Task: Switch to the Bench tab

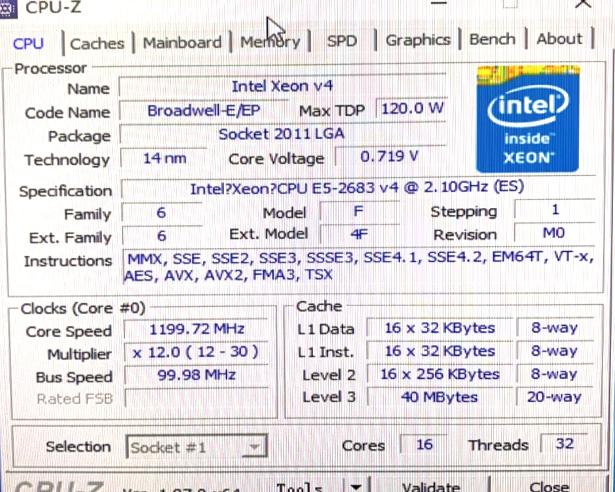Action: (x=493, y=39)
